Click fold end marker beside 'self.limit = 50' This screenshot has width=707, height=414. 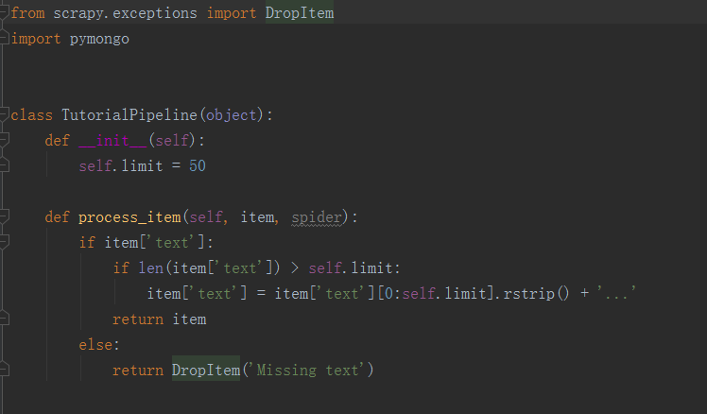pos(4,165)
